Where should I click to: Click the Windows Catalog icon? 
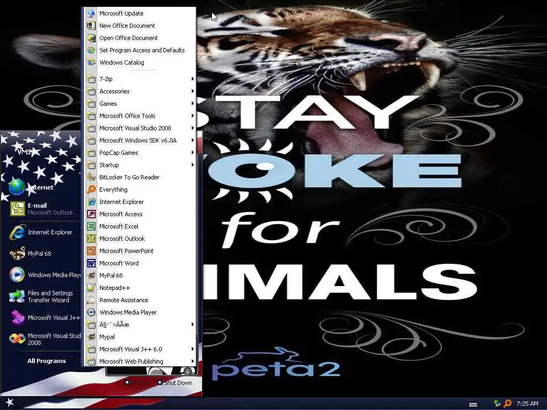click(x=91, y=62)
